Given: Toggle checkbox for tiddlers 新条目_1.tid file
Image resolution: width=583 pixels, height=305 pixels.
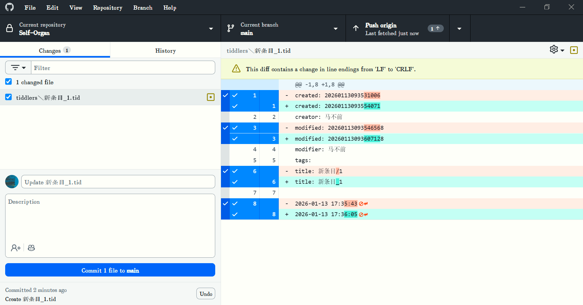Looking at the screenshot, I should [x=9, y=97].
